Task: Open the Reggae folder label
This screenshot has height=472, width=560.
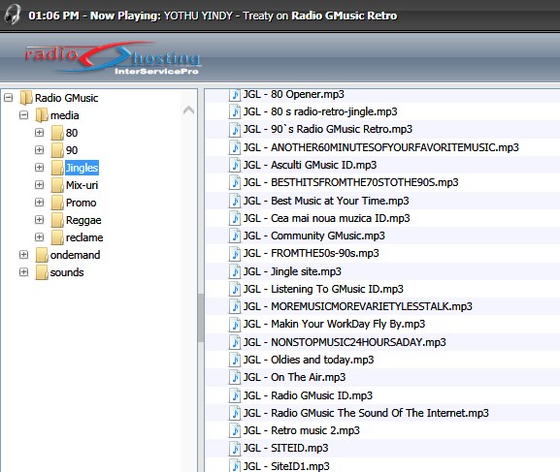Action: coord(83,220)
